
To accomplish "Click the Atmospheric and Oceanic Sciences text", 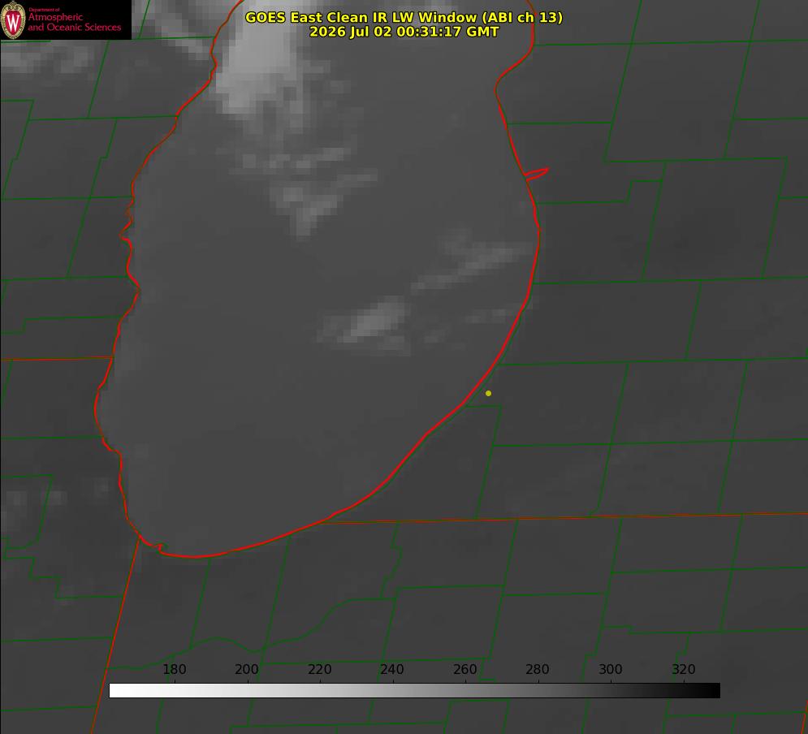I will tap(74, 22).
